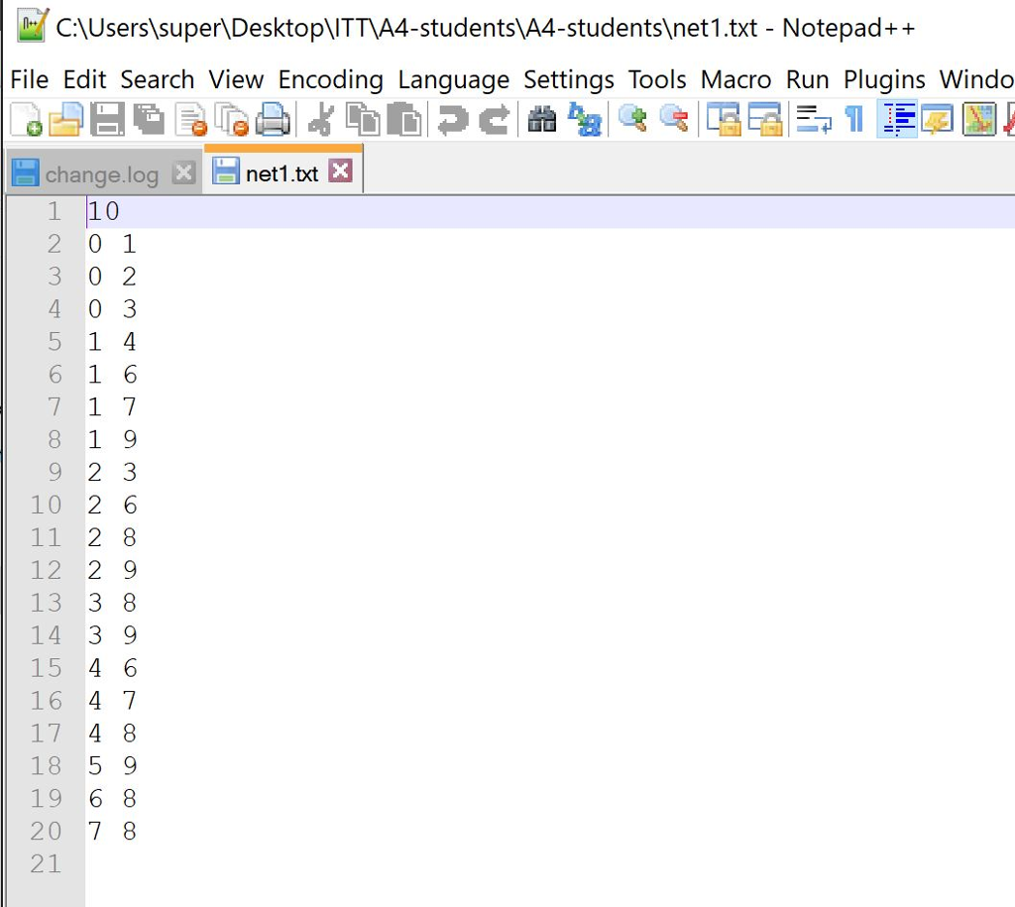Click the Print toolbar icon
Screen dimensions: 1015x907
click(x=274, y=119)
